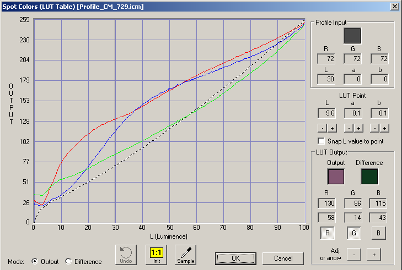Click Cancel to discard changes
Screen dimensions: 402x270
coord(283,258)
